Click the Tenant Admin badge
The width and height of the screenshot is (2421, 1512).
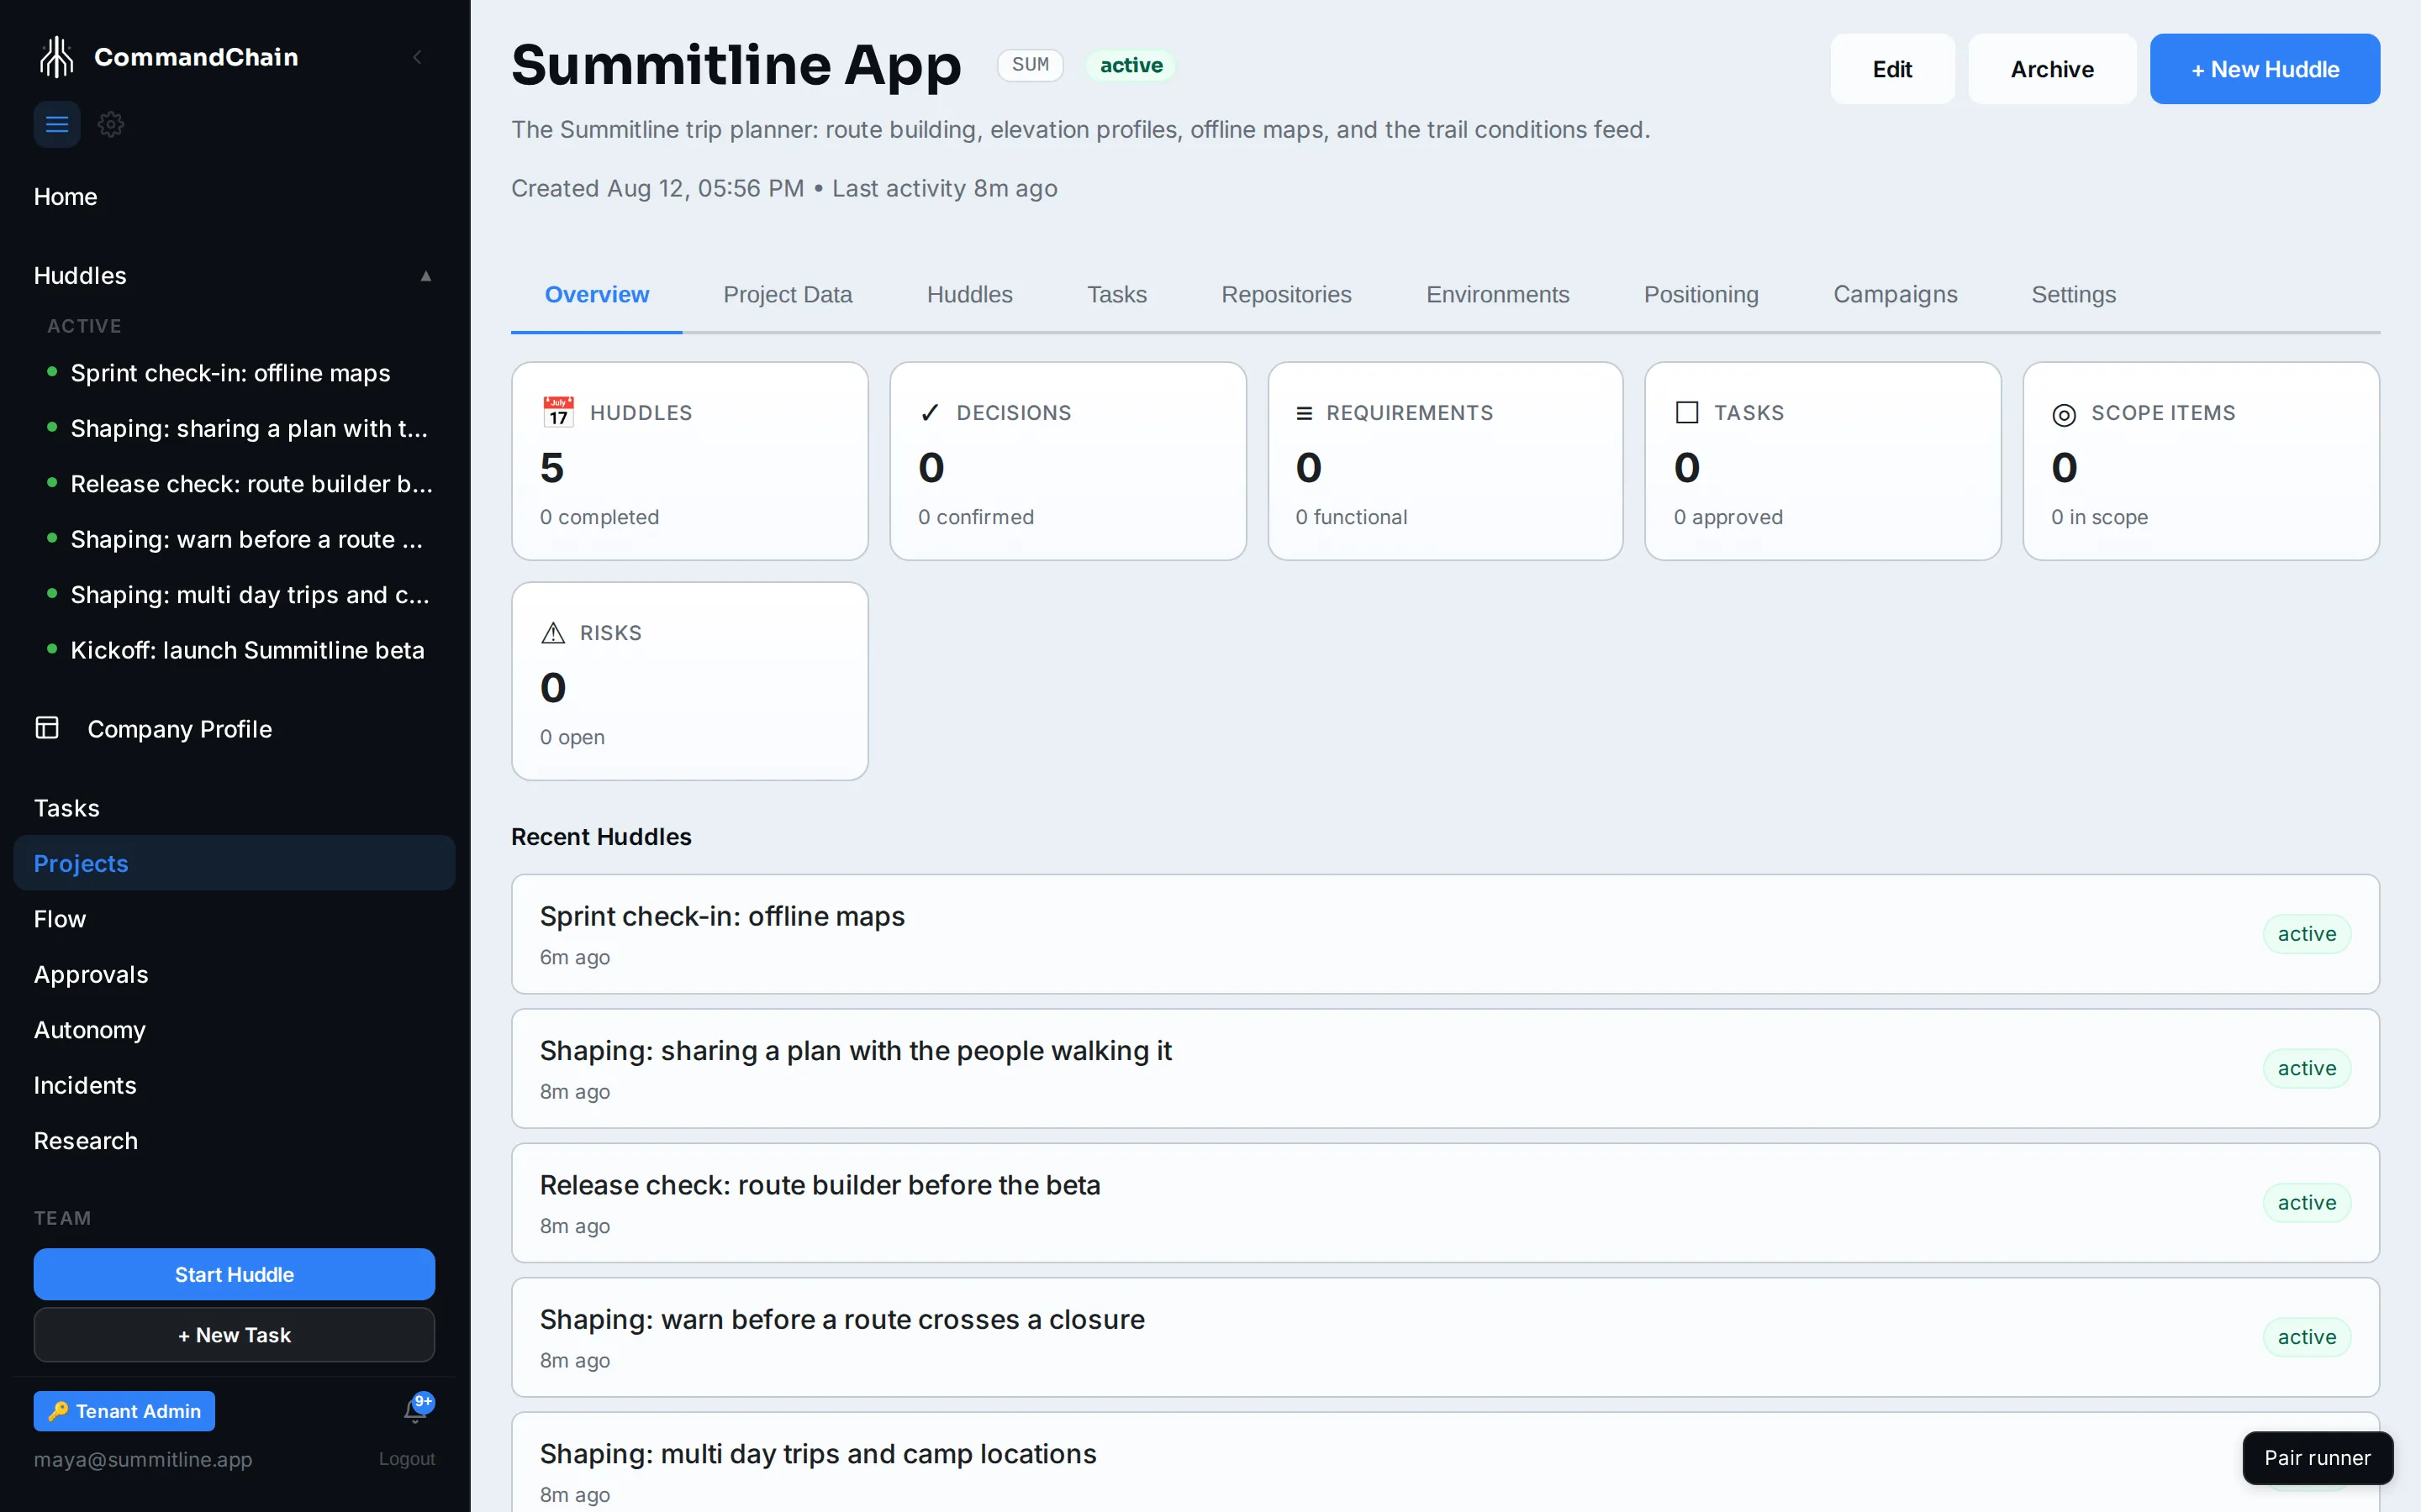124,1411
